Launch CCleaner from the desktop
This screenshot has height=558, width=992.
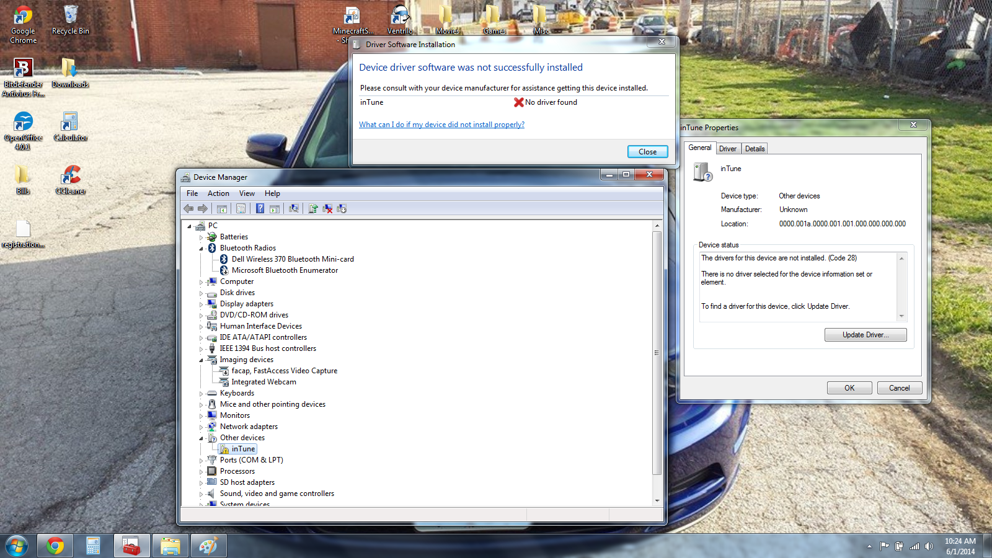(x=70, y=180)
